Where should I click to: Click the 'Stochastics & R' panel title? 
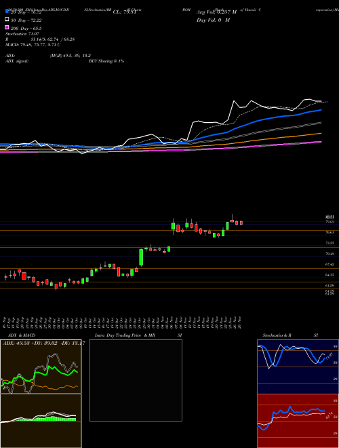pos(277,335)
